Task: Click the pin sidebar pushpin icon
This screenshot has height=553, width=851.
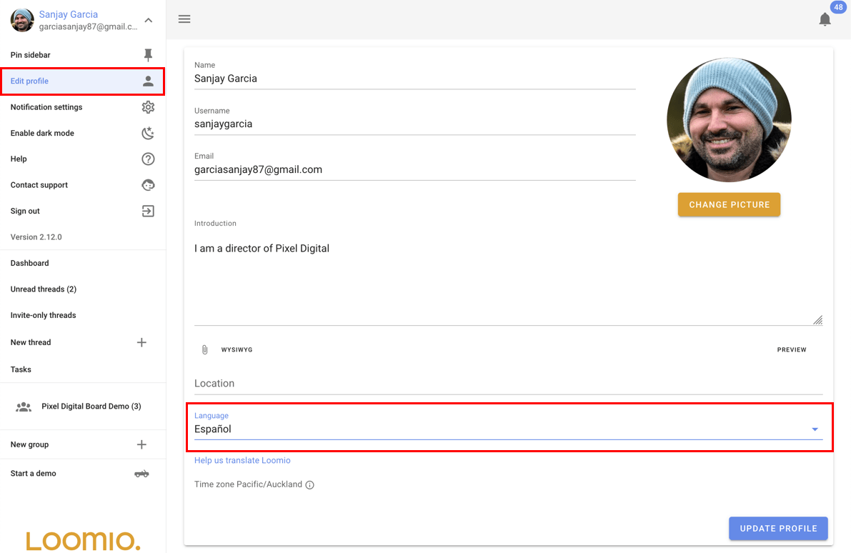Action: point(148,55)
